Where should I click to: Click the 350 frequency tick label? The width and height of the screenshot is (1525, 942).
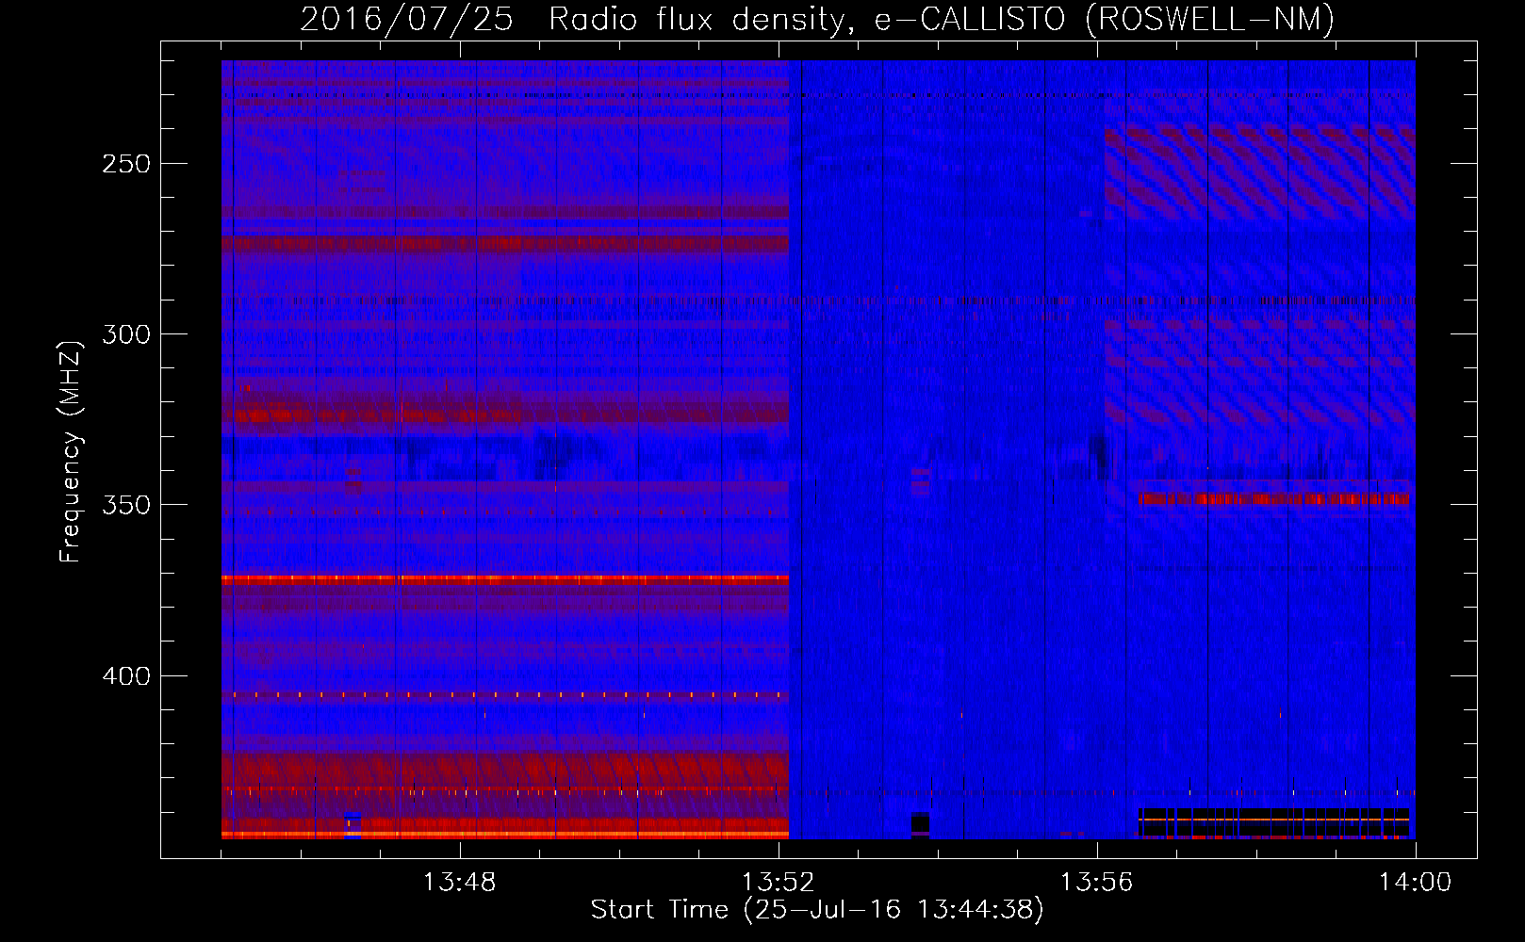pos(126,505)
